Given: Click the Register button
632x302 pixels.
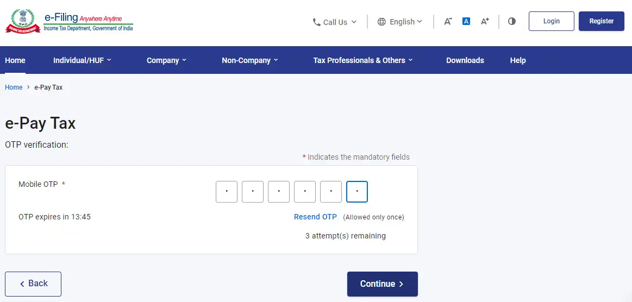Looking at the screenshot, I should [x=601, y=21].
